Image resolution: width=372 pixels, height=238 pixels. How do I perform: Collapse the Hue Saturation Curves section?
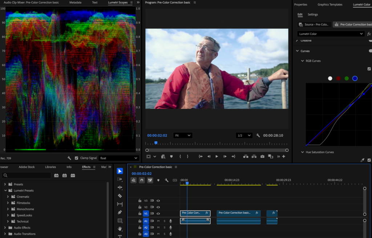pos(302,152)
